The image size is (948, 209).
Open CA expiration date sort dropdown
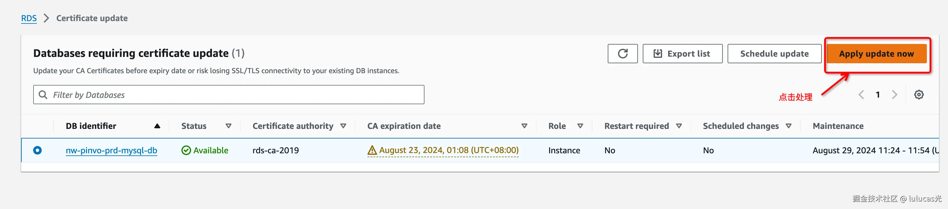524,126
